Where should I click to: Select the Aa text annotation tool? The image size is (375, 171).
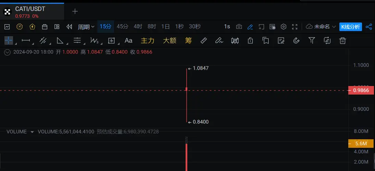coord(128,41)
